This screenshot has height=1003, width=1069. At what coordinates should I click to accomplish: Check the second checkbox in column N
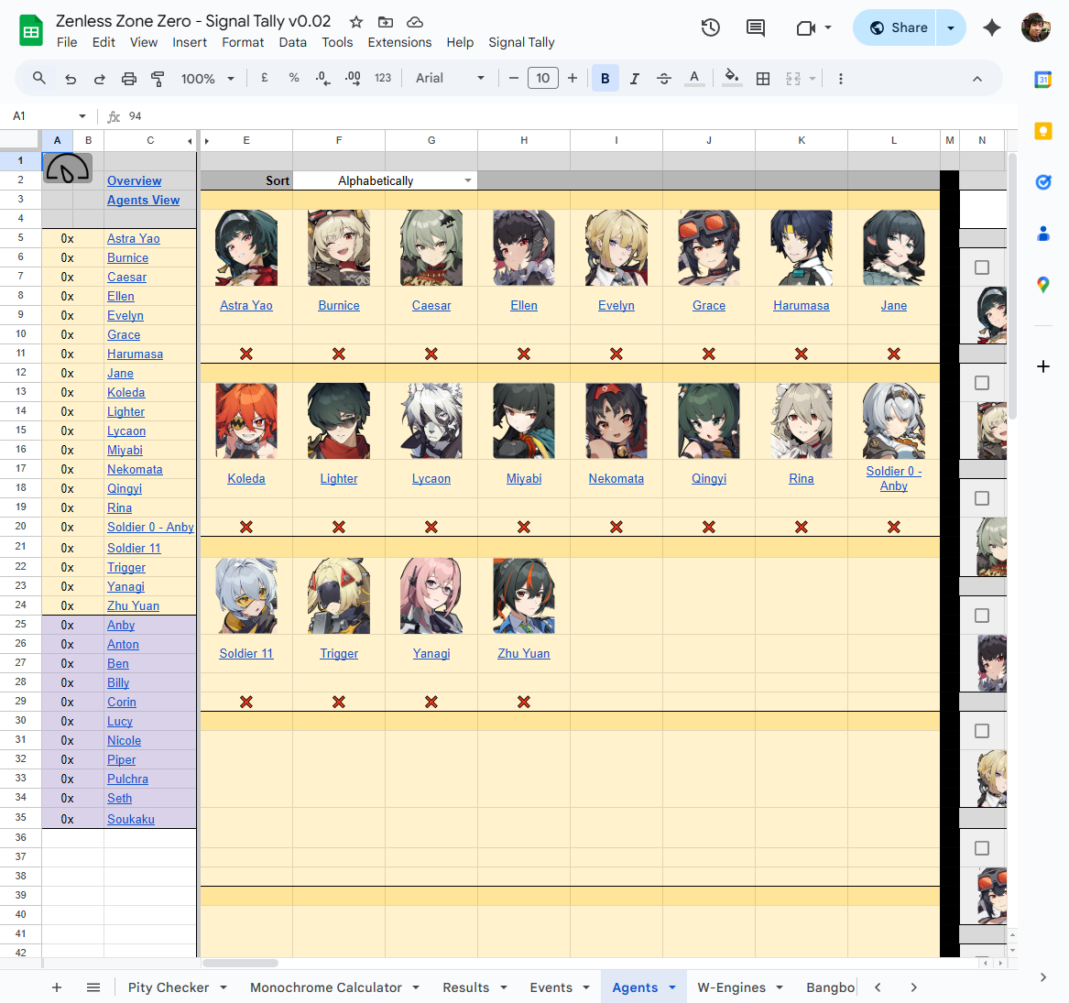point(982,383)
